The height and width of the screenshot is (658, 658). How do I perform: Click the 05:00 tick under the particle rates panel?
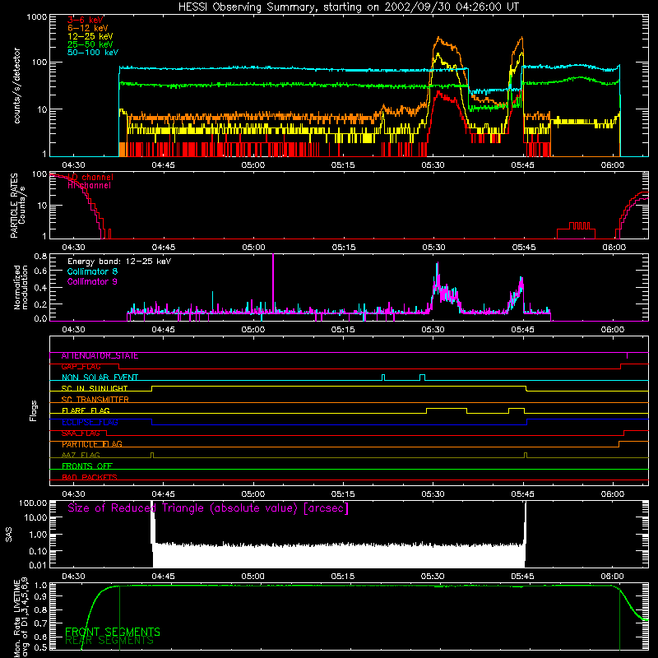click(x=253, y=248)
